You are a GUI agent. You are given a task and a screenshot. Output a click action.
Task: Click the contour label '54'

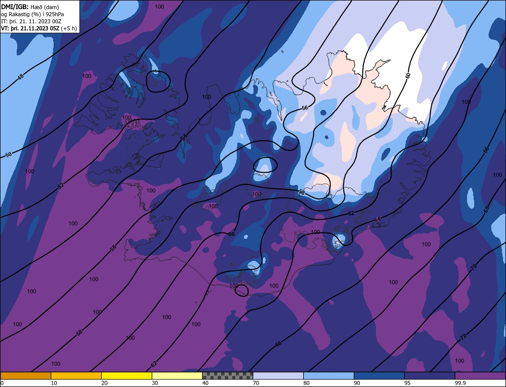pyautogui.click(x=184, y=138)
